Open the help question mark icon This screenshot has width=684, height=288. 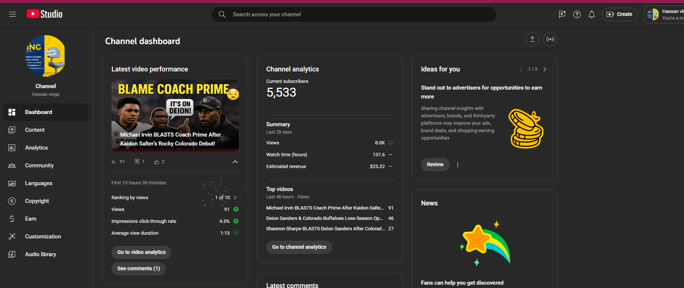pos(577,14)
